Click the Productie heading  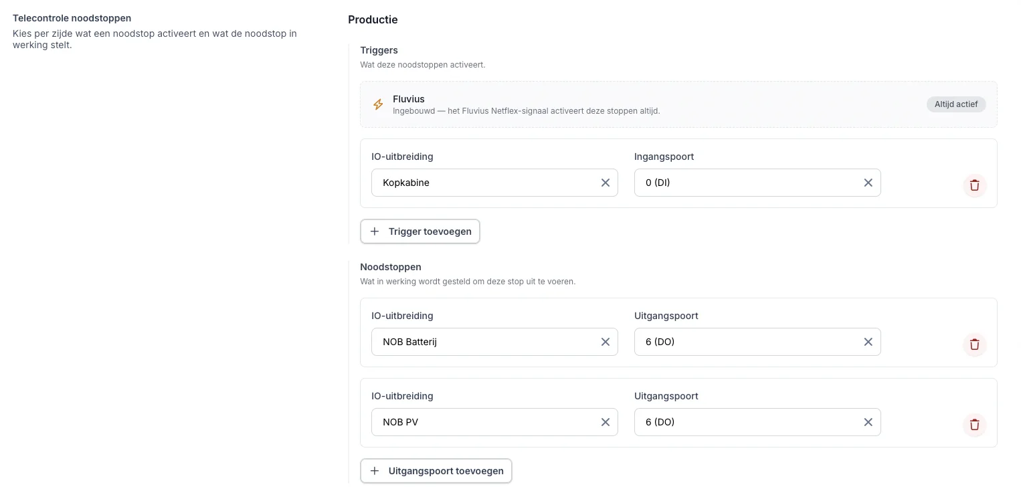(x=373, y=19)
